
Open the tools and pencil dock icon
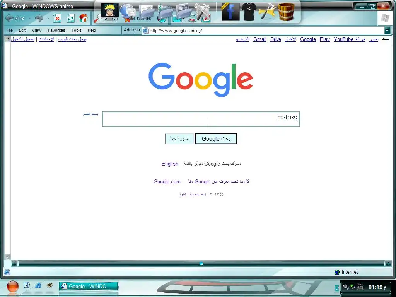click(x=202, y=12)
